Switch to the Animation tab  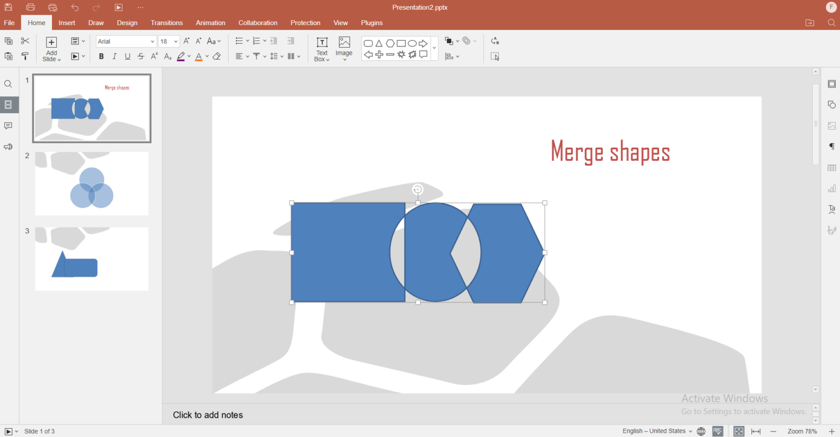pyautogui.click(x=211, y=23)
